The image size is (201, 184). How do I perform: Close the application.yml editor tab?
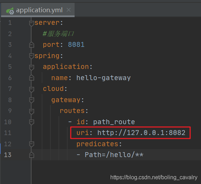pos(69,10)
